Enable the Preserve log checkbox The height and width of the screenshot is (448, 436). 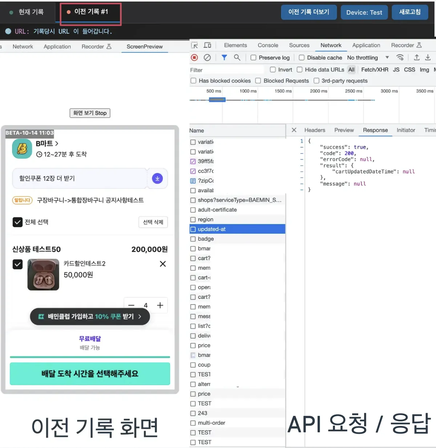click(x=254, y=58)
